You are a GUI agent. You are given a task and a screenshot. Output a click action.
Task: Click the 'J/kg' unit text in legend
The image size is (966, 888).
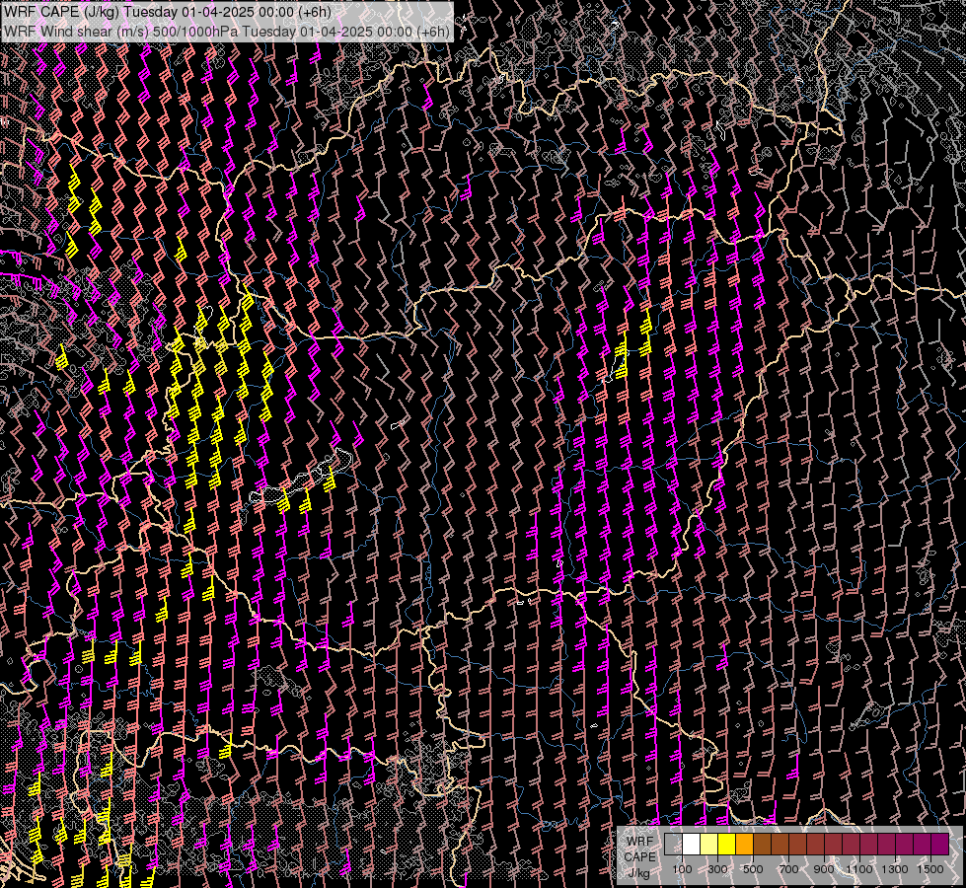[x=639, y=873]
